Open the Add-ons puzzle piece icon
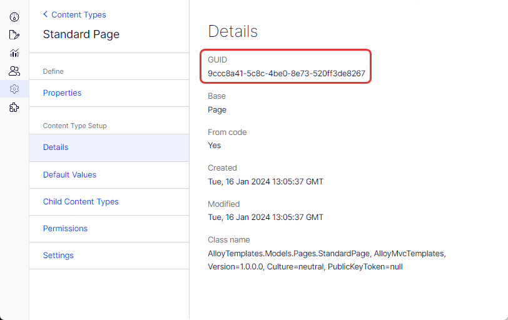 (14, 107)
